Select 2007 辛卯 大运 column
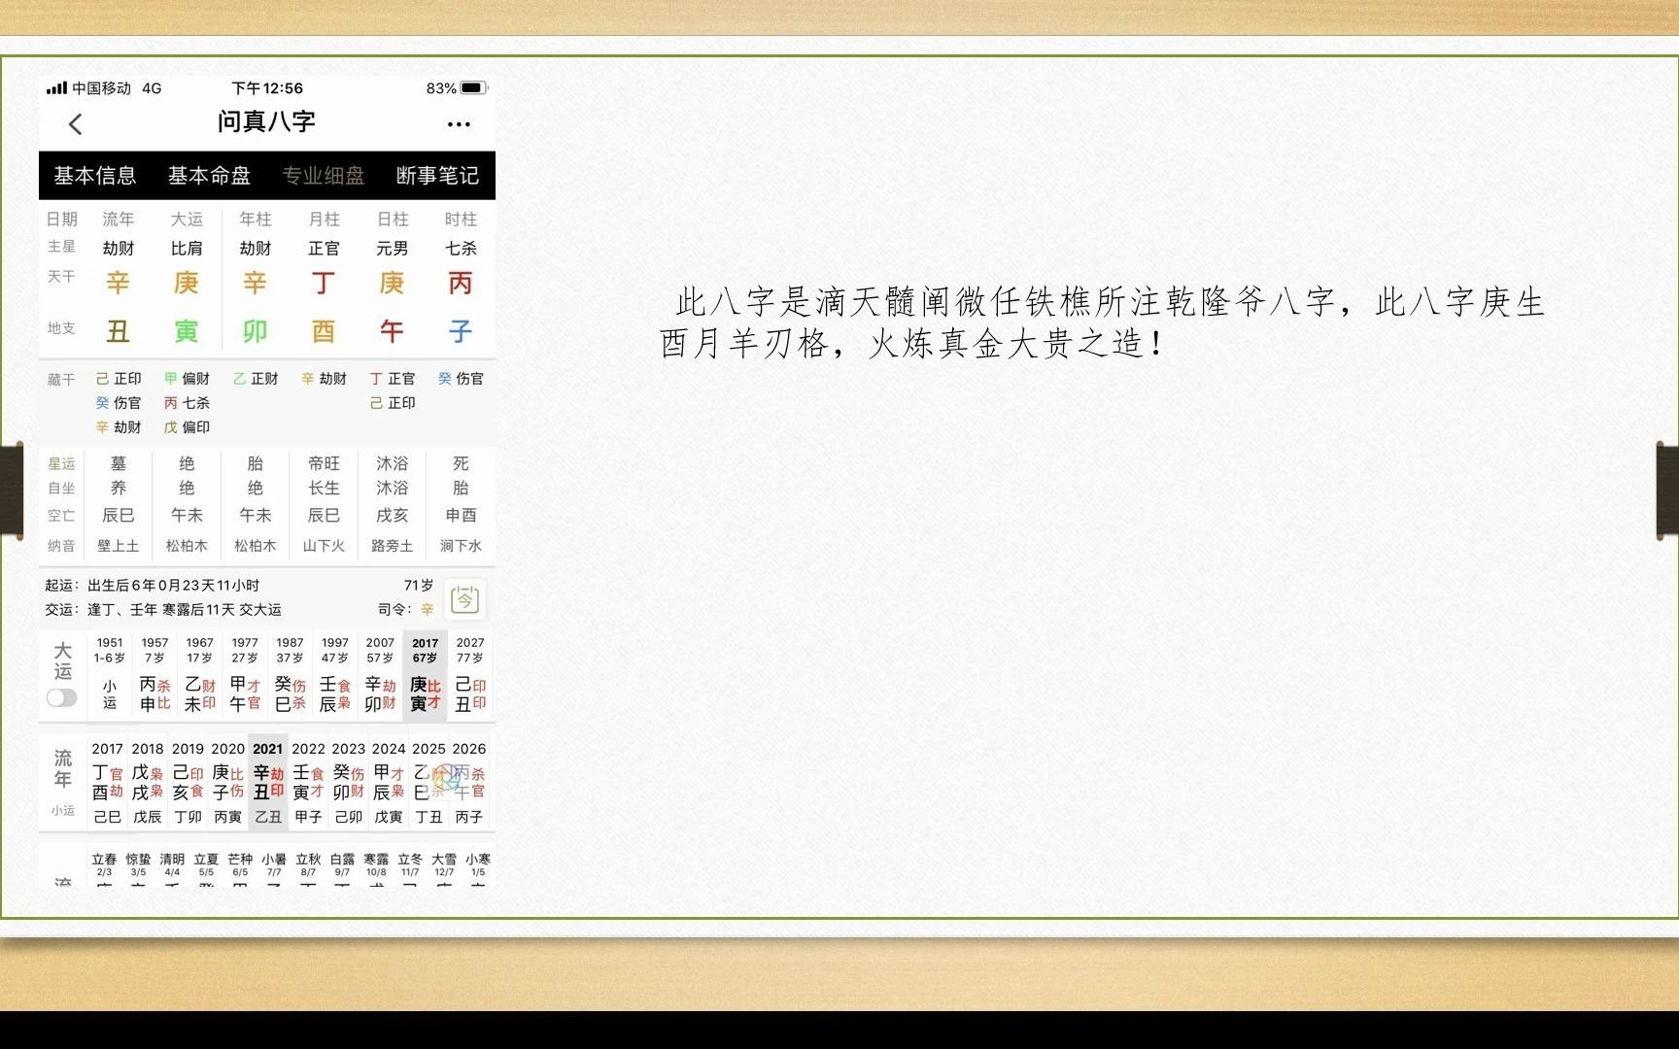The height and width of the screenshot is (1049, 1679). point(380,676)
